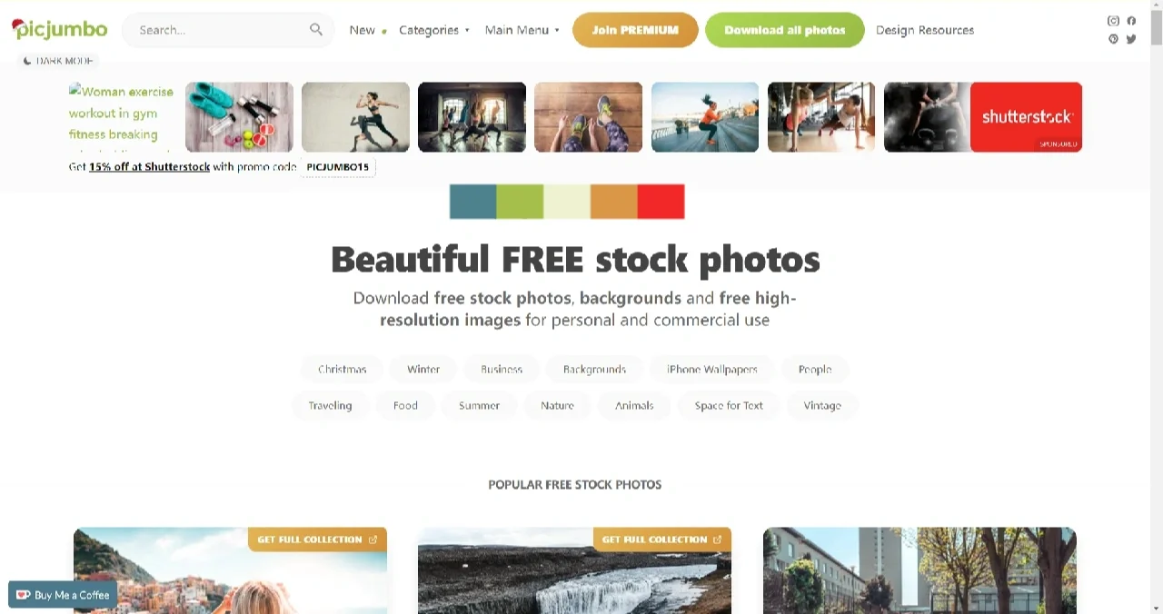1163x614 pixels.
Task: Follow the 15% off at Shutterstock link
Action: point(149,167)
